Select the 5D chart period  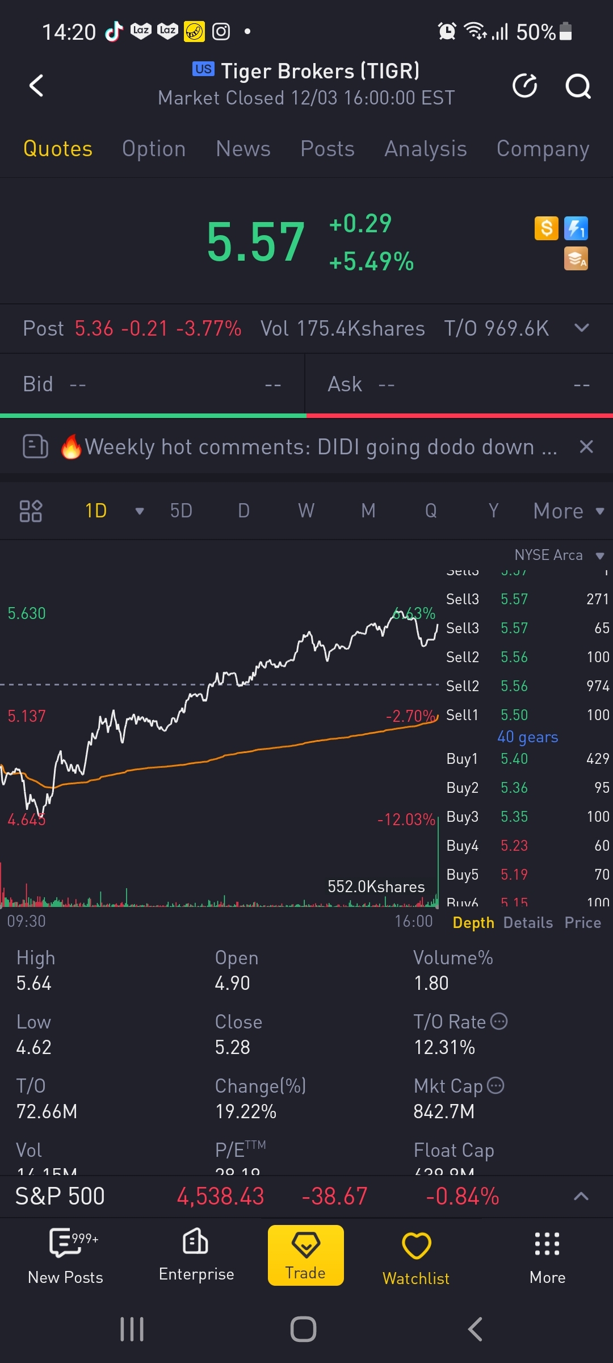[181, 511]
